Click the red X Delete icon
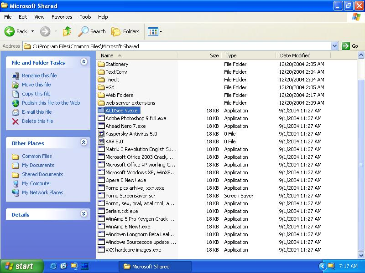365x273 pixels. click(16, 121)
